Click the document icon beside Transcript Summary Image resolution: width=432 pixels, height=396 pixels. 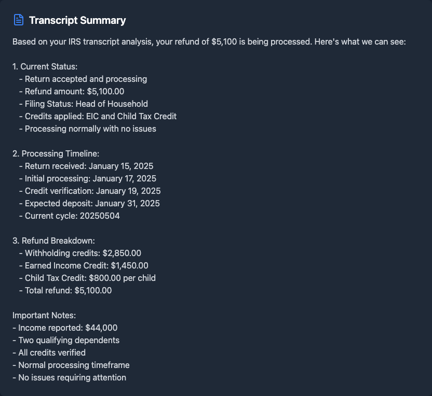pos(19,20)
